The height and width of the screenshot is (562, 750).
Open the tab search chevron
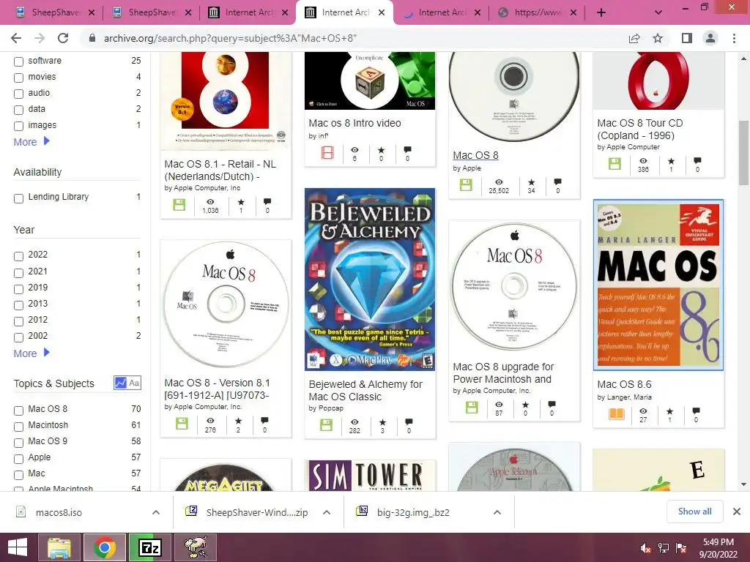click(658, 13)
